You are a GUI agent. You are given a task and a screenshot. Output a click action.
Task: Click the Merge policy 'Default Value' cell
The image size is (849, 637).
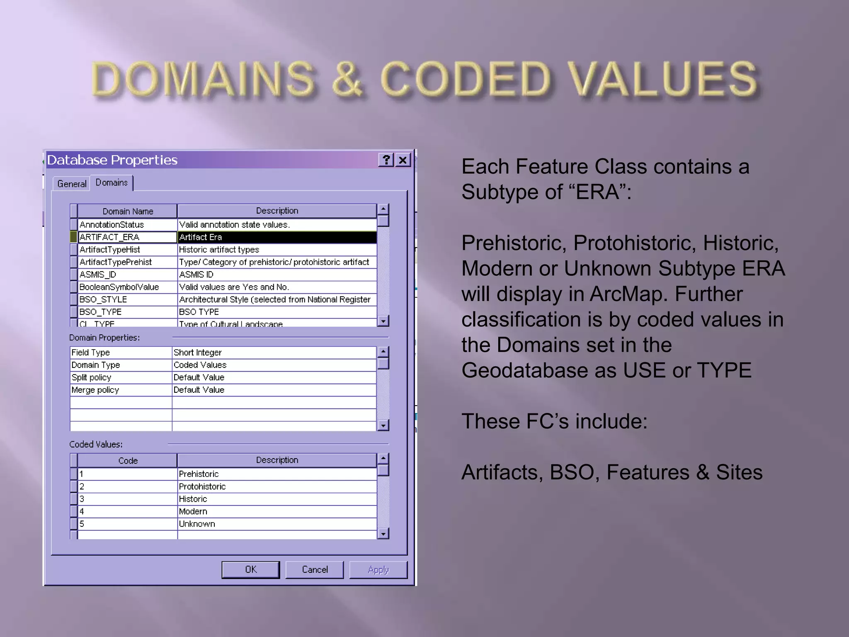274,390
